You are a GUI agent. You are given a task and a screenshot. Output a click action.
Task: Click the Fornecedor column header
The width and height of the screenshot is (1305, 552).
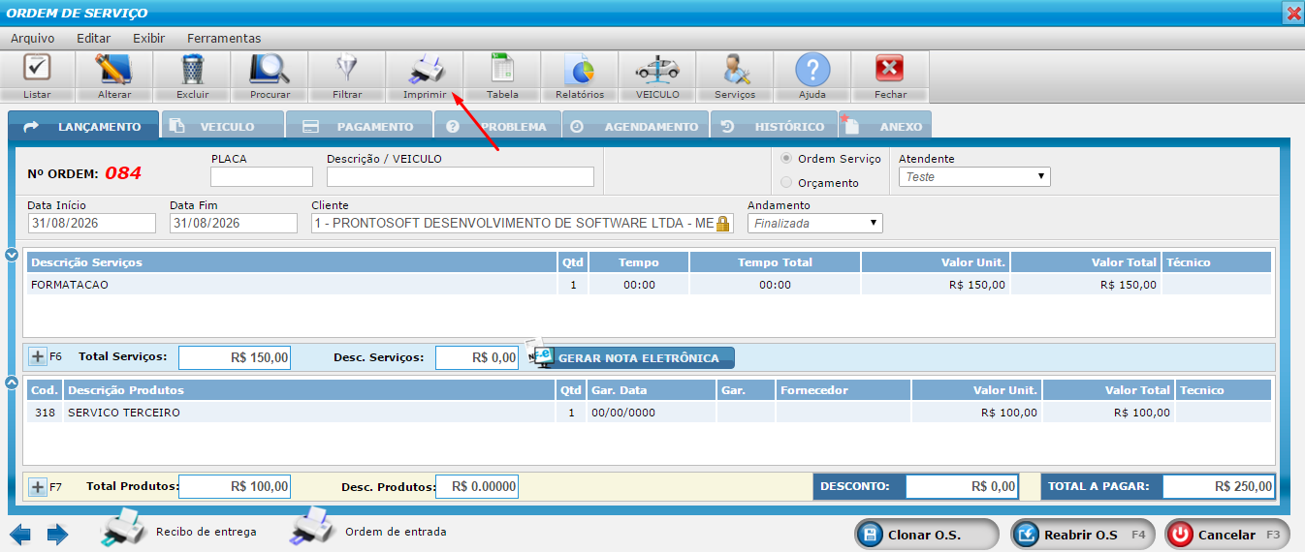point(843,390)
